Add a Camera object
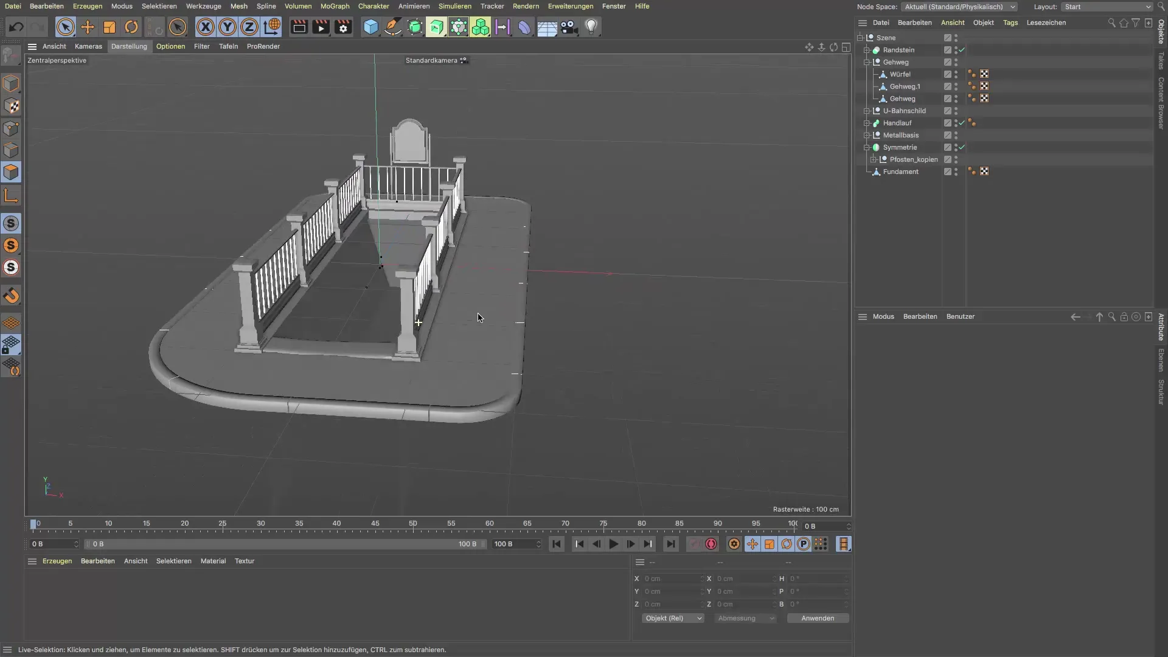 tap(569, 27)
